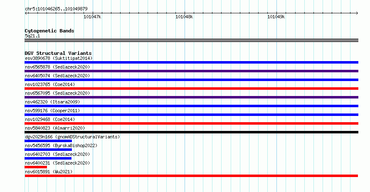Click the esv3890678 (Suktitipat2014) variant label
Screen dimensions: 370x192
point(59,58)
